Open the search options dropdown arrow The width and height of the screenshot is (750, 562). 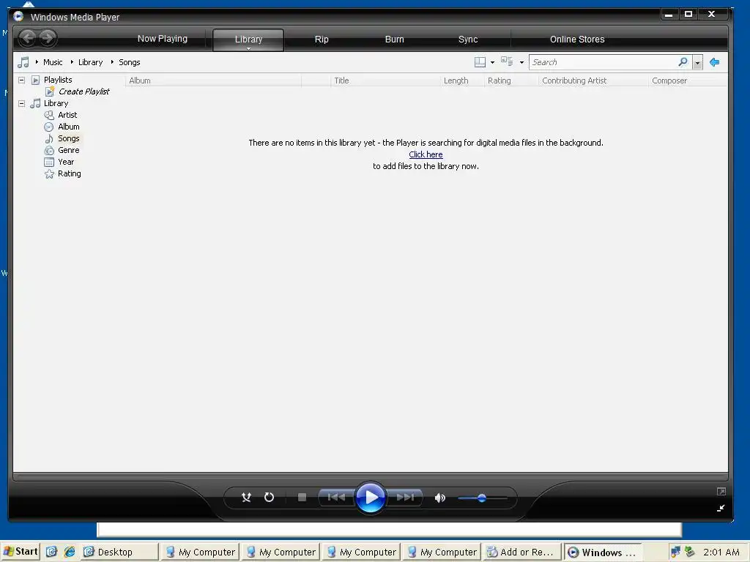pos(697,63)
